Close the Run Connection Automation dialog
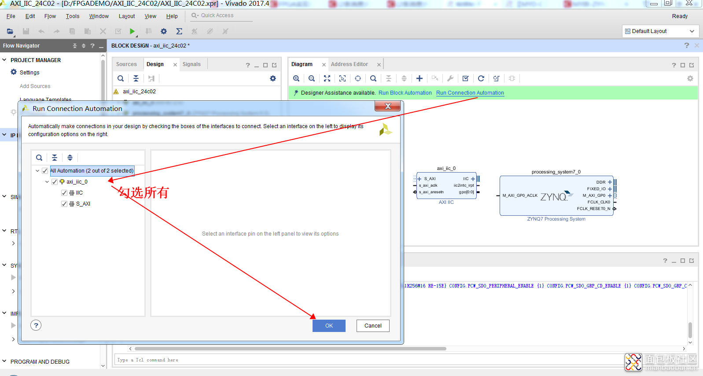The width and height of the screenshot is (703, 376). tap(388, 106)
